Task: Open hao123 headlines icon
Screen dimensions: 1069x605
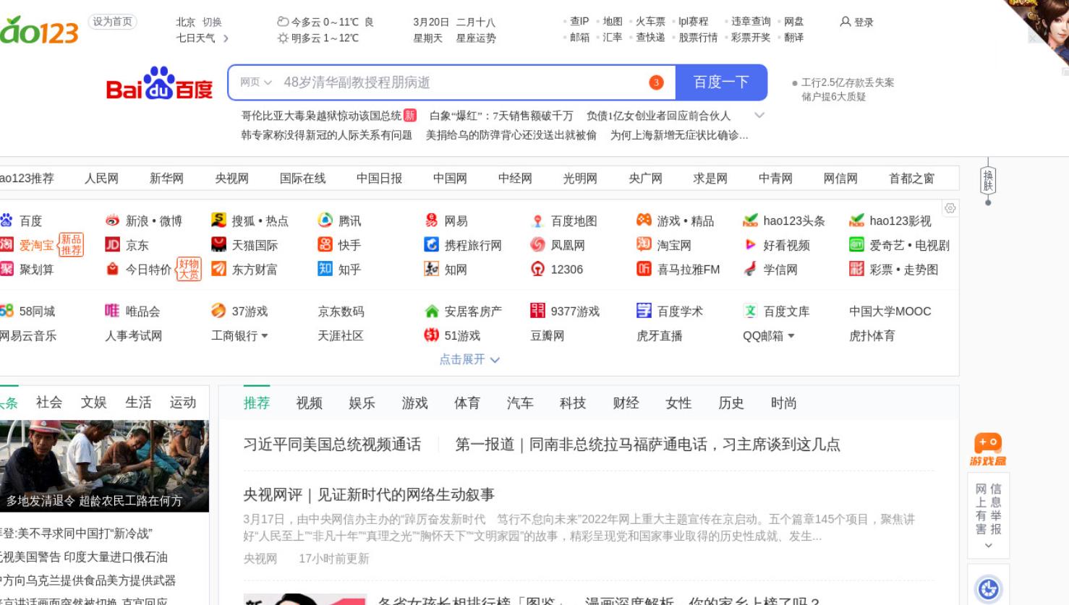Action: pos(751,220)
